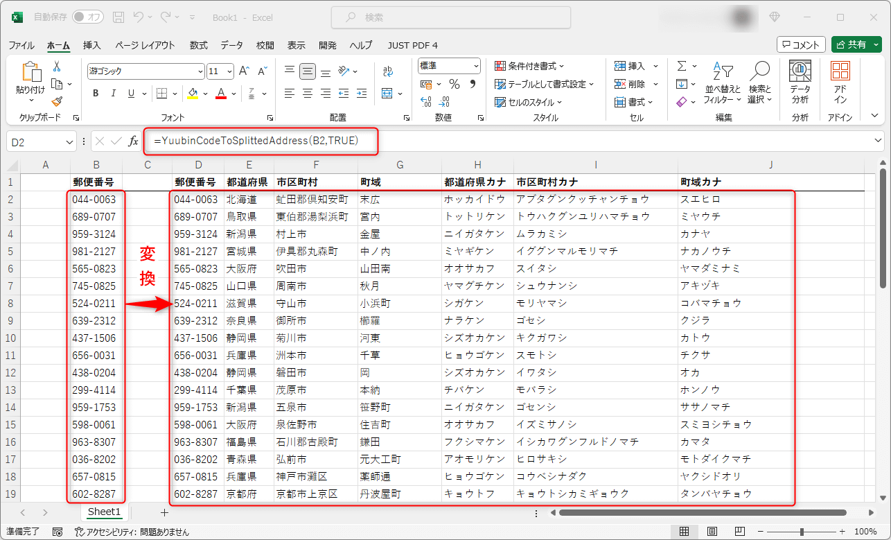The height and width of the screenshot is (540, 891).
Task: Toggle Bold formatting
Action: click(x=96, y=93)
